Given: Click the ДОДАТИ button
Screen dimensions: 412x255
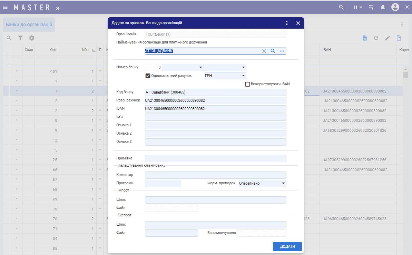Looking at the screenshot, I should pos(287,246).
